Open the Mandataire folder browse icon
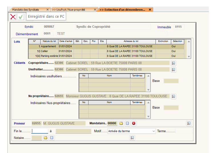This screenshot has width=212, height=153. click(x=121, y=123)
